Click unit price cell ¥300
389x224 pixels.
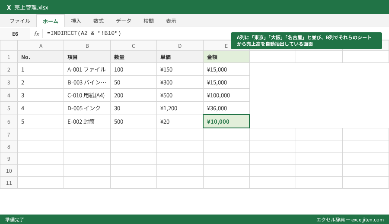[180, 82]
